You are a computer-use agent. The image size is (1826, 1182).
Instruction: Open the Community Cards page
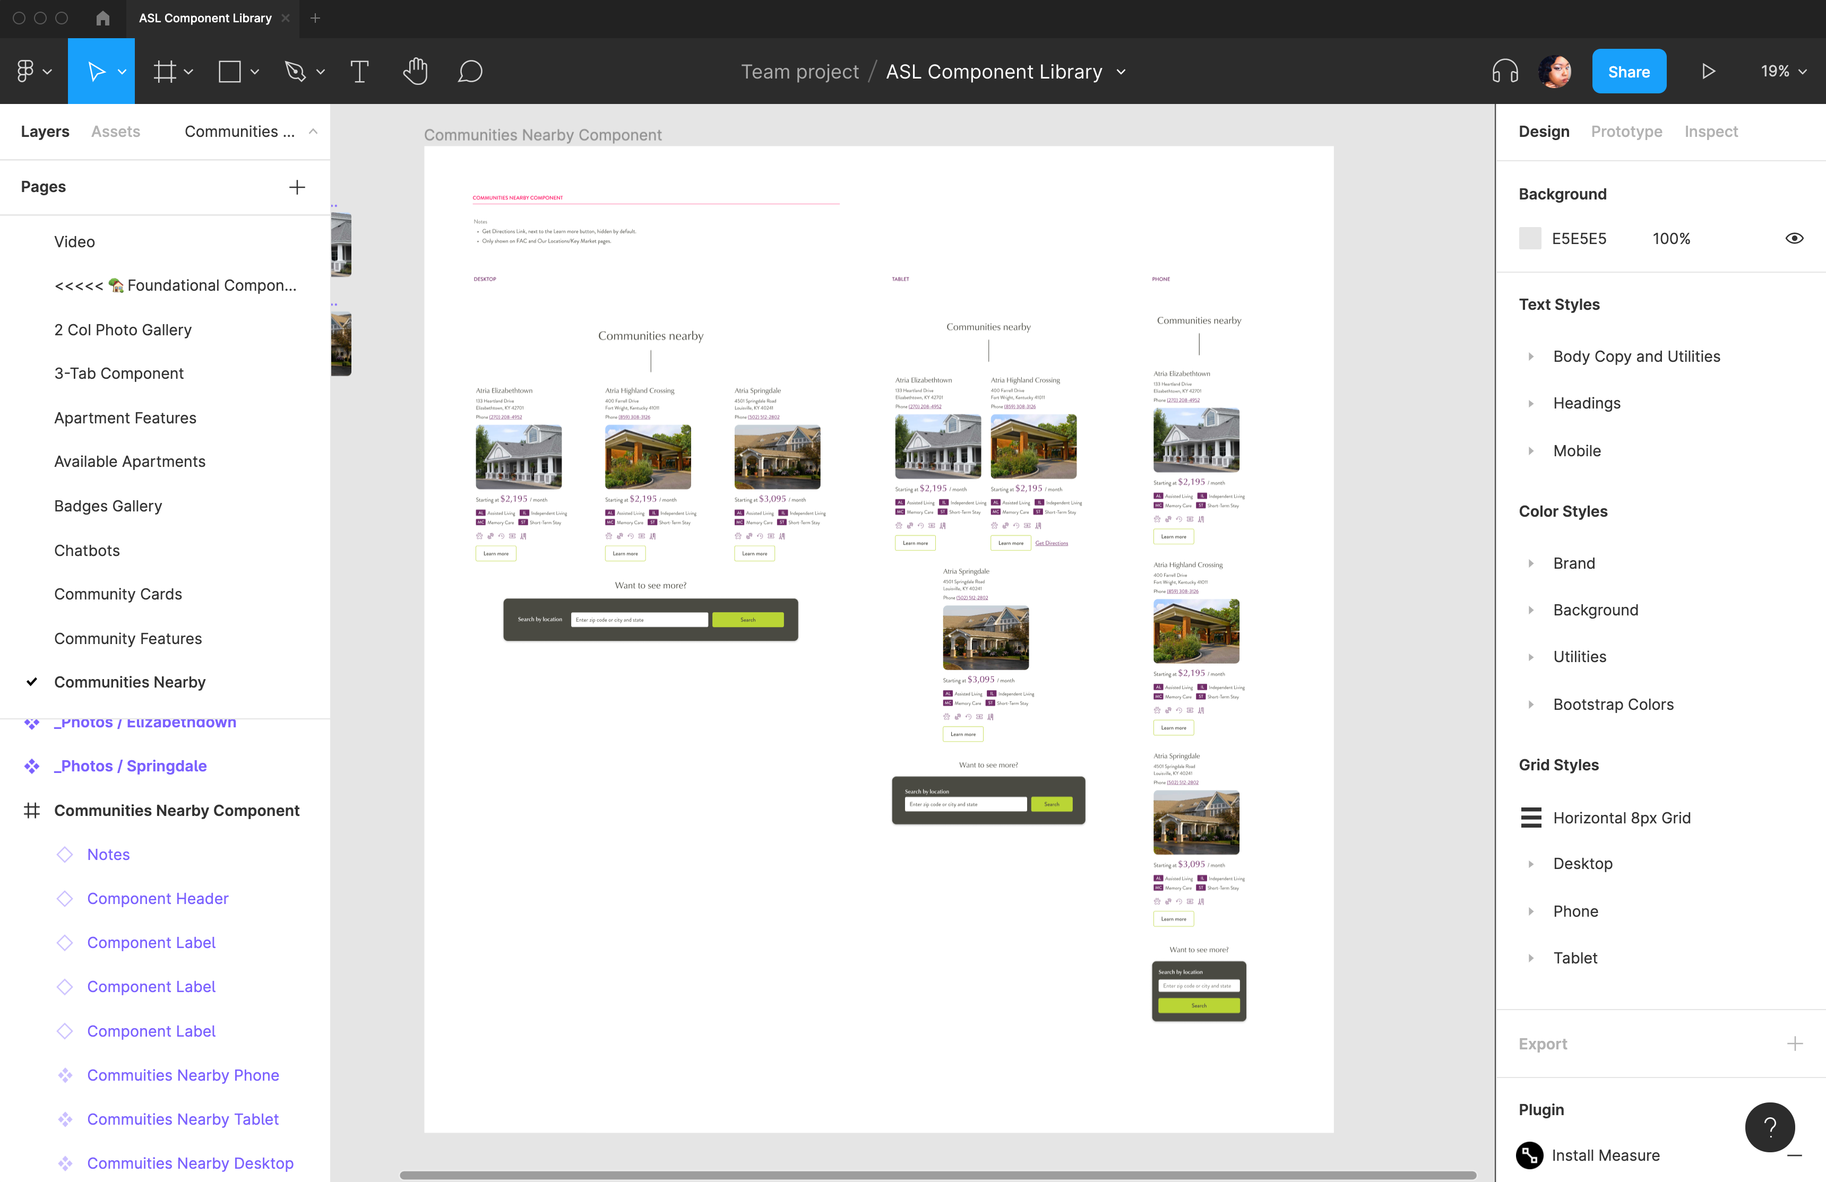tap(118, 595)
